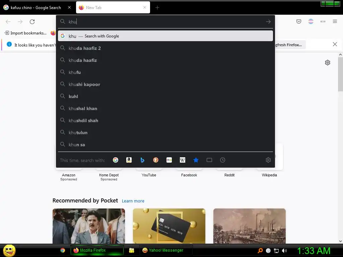The width and height of the screenshot is (343, 257).
Task: Open Wikipedia top site shortcut
Action: (x=269, y=175)
